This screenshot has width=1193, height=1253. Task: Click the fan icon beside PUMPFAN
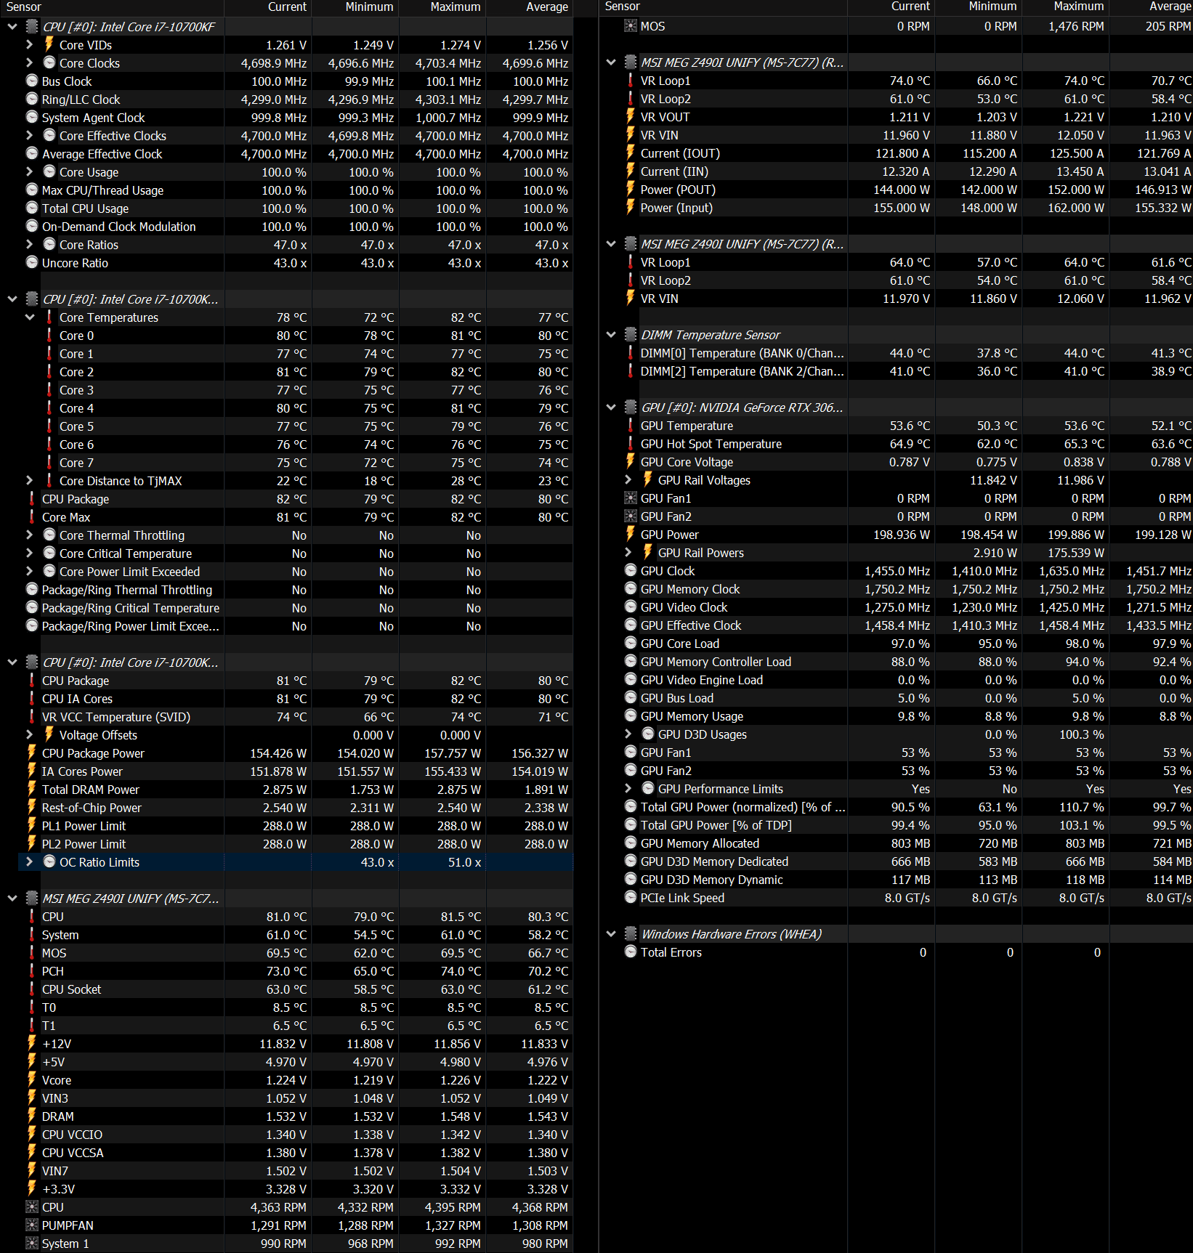[32, 1225]
